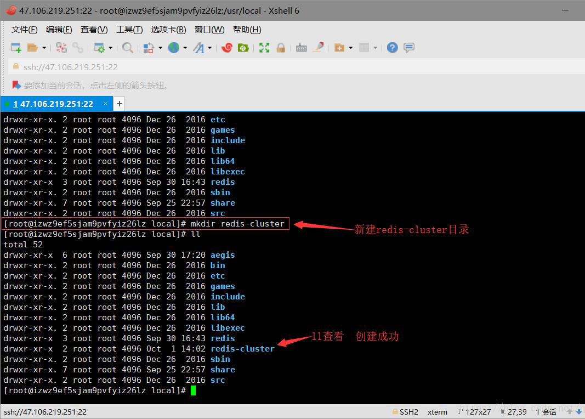Click redis-cluster directory name in listing

(242, 349)
